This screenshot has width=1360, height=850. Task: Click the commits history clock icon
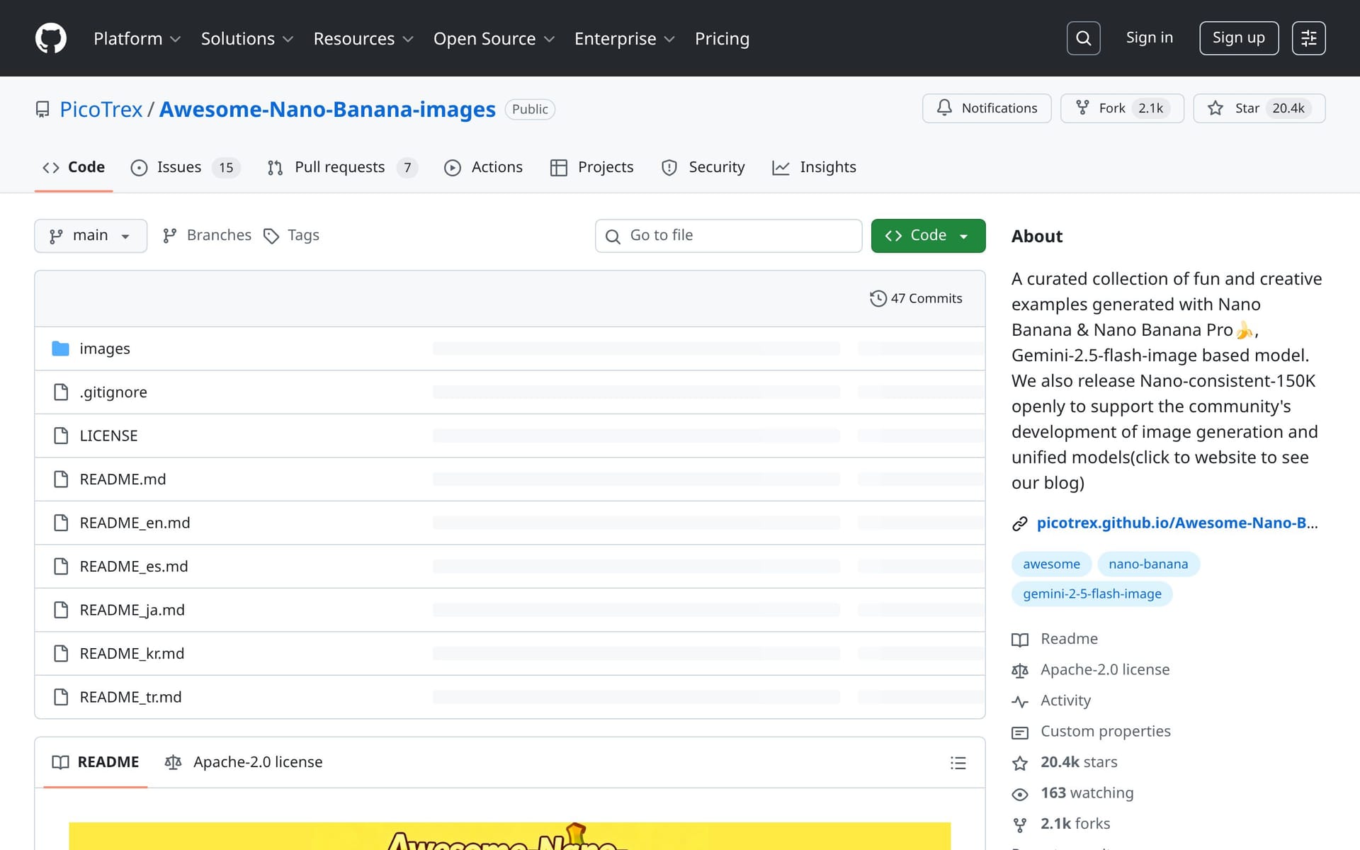878,298
